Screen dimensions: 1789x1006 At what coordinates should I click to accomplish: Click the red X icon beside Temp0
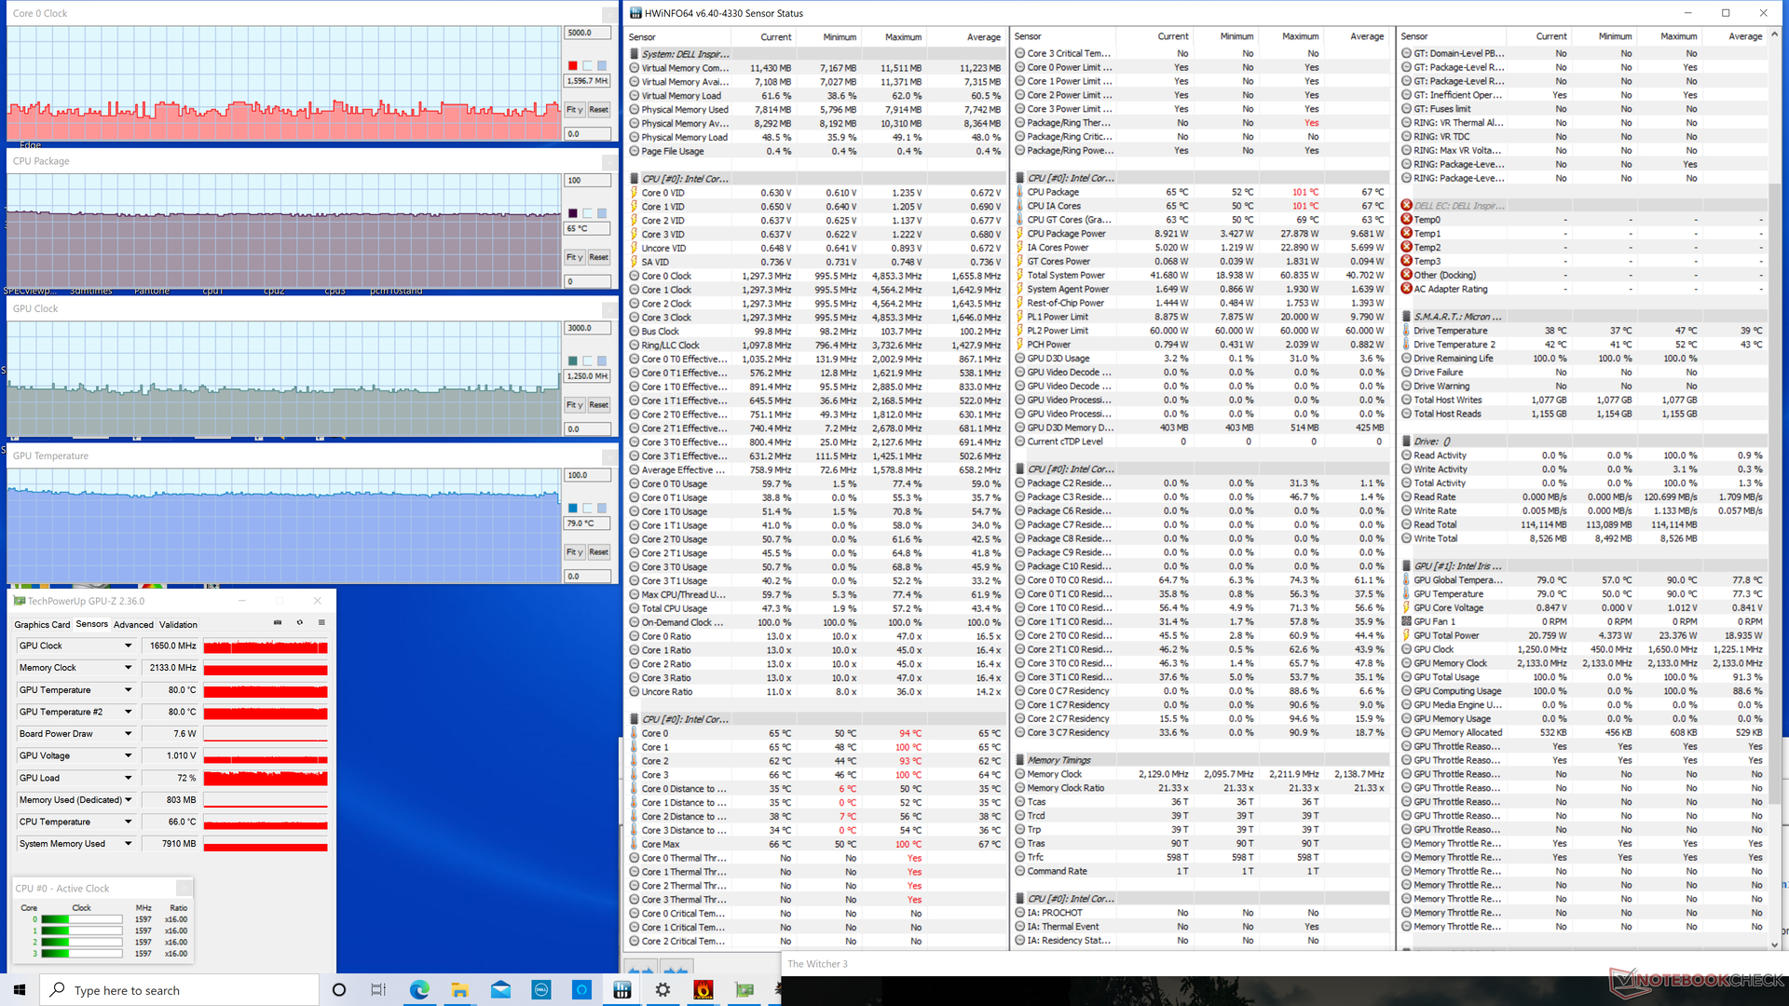tap(1407, 220)
